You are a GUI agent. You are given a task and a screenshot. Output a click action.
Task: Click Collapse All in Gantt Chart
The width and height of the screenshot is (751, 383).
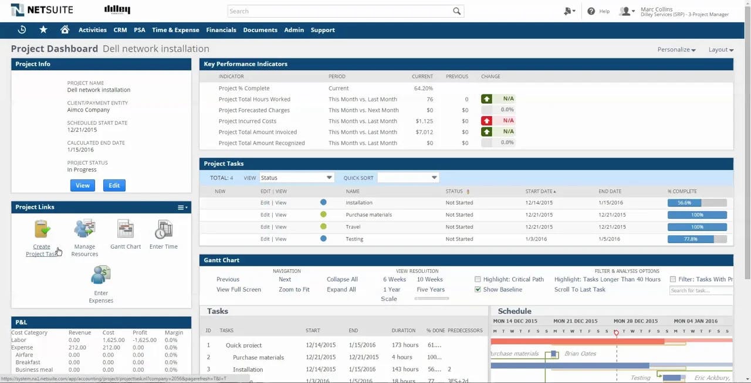point(342,279)
